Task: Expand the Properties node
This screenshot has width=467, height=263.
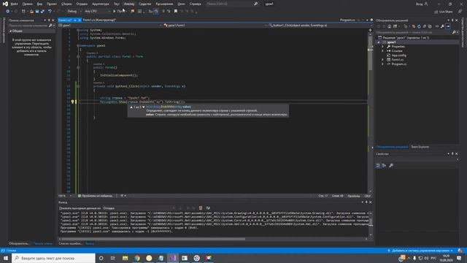Action: [x=383, y=47]
